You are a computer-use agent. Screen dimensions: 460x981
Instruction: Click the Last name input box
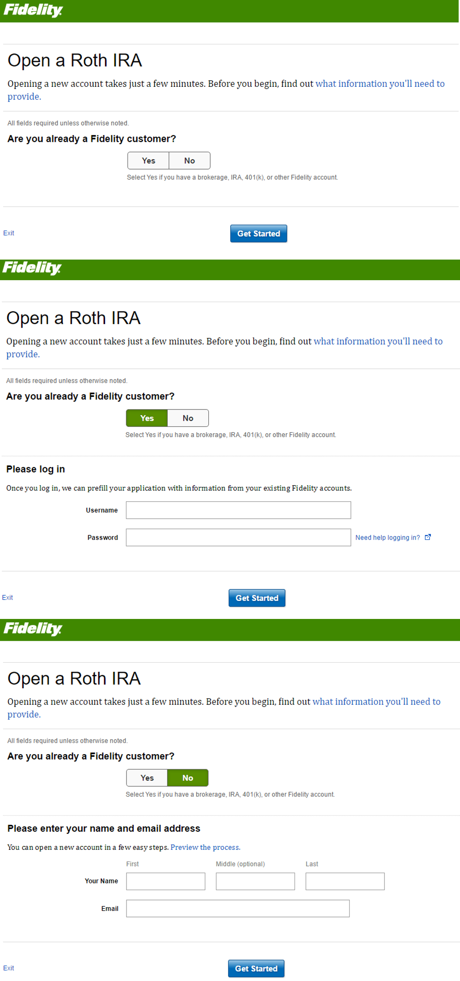(345, 881)
